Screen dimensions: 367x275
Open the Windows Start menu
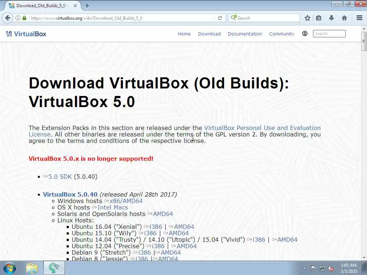pos(10,268)
